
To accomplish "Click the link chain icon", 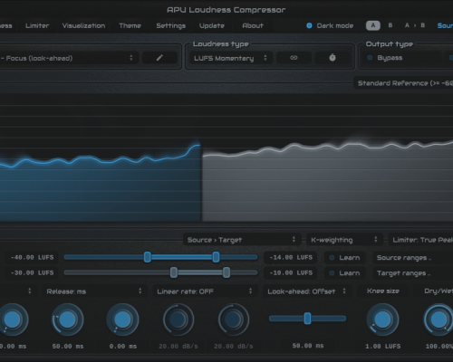I will [294, 58].
